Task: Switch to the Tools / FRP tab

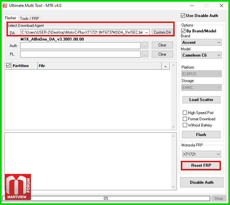Action: [x=29, y=19]
